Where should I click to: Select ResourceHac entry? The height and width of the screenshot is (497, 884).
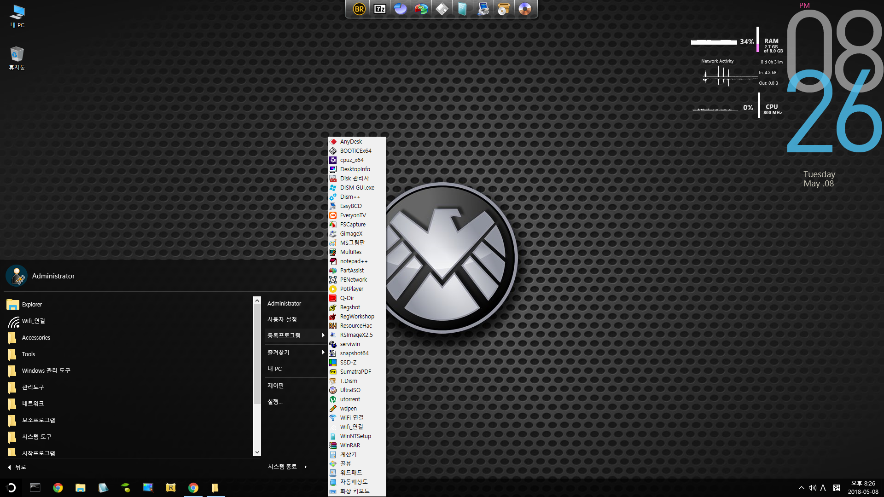tap(357, 326)
